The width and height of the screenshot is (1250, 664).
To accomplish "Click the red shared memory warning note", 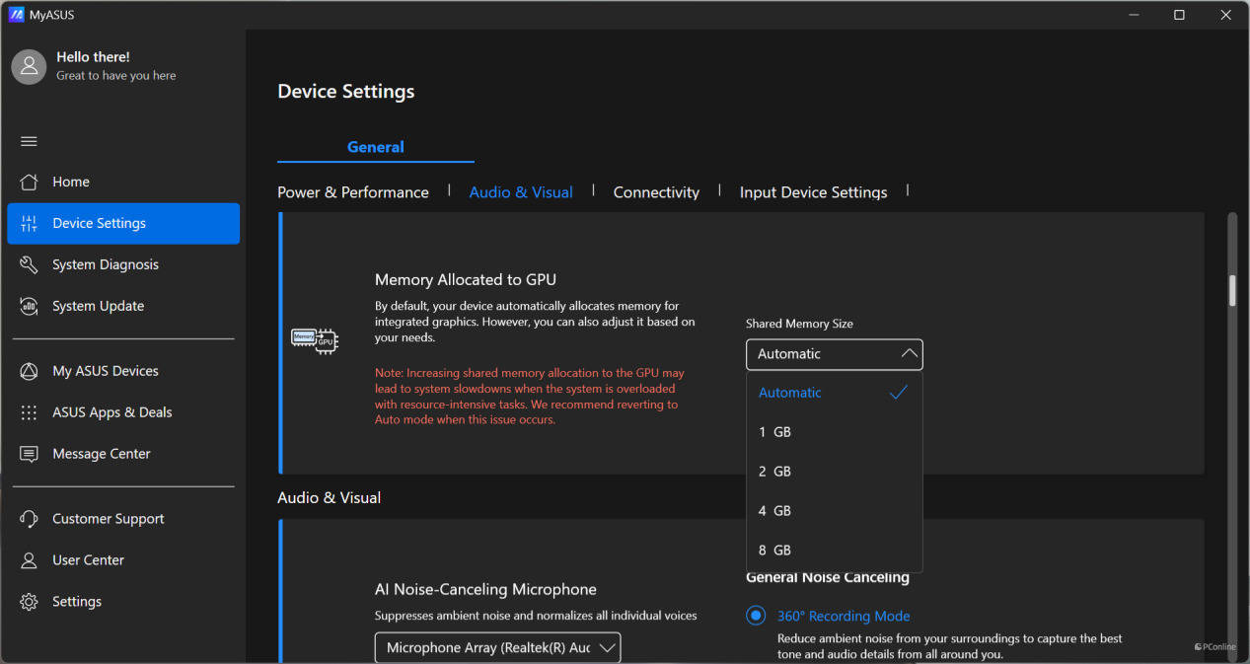I will [530, 397].
